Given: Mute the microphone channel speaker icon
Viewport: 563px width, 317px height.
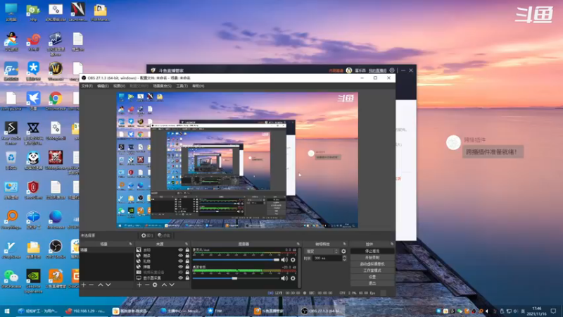Looking at the screenshot, I should (x=284, y=259).
